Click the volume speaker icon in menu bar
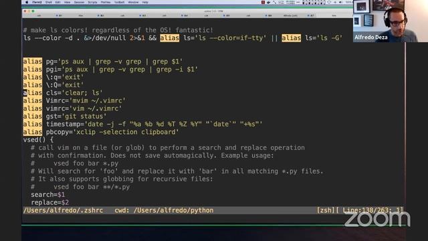 click(x=340, y=2)
